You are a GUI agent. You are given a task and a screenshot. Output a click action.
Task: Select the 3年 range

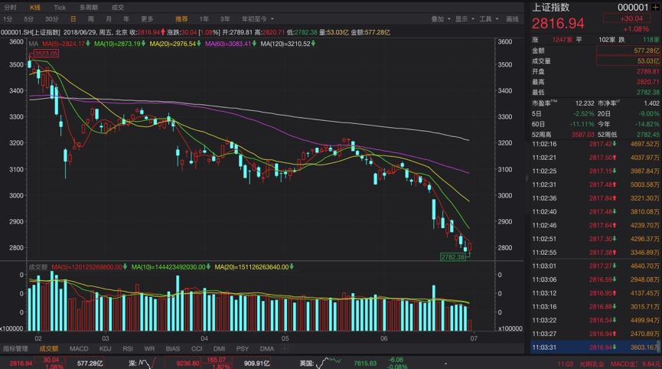pyautogui.click(x=225, y=19)
